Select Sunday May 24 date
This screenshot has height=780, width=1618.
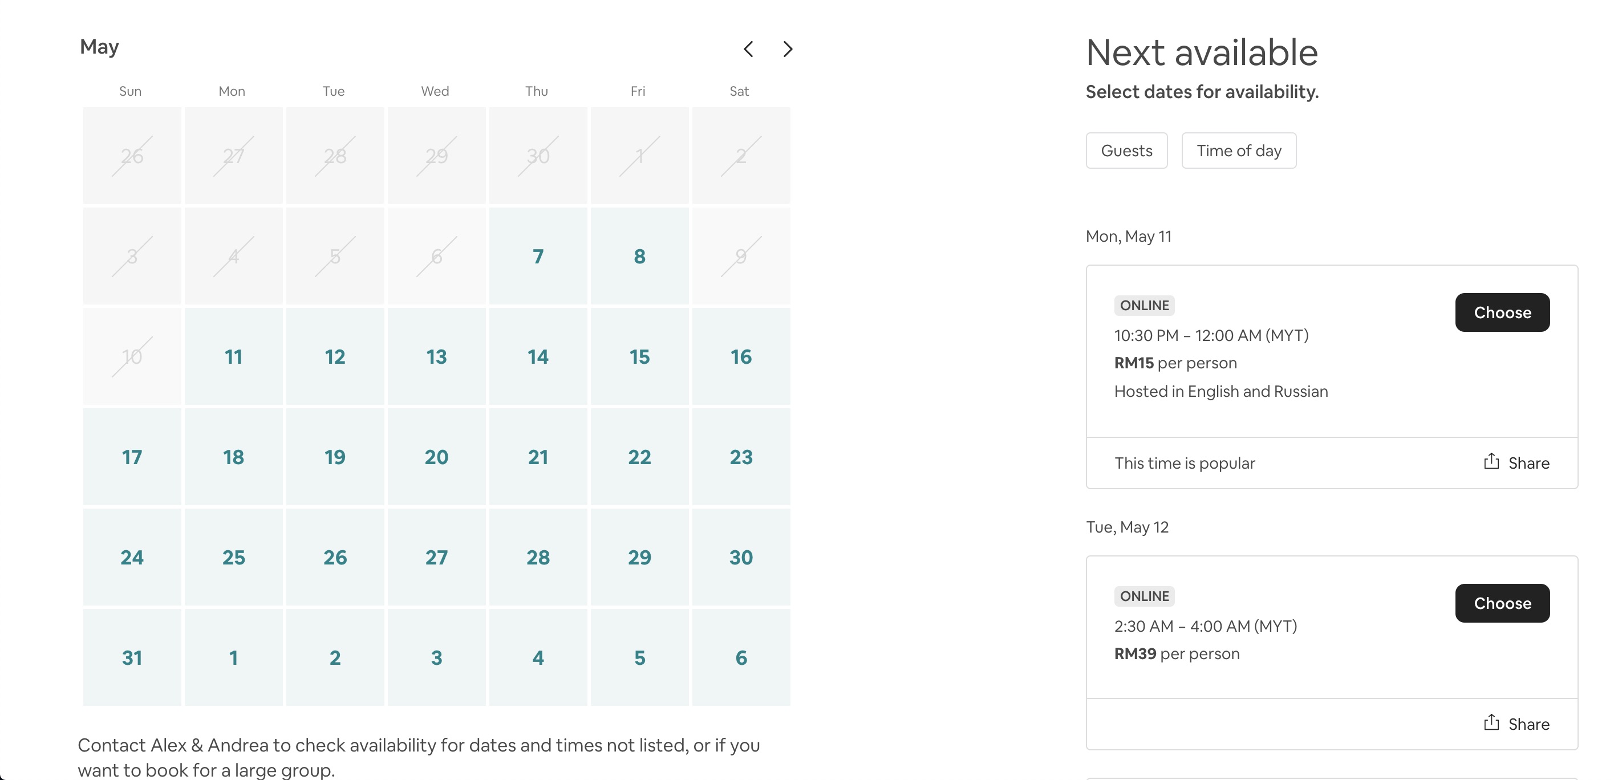[x=132, y=558]
